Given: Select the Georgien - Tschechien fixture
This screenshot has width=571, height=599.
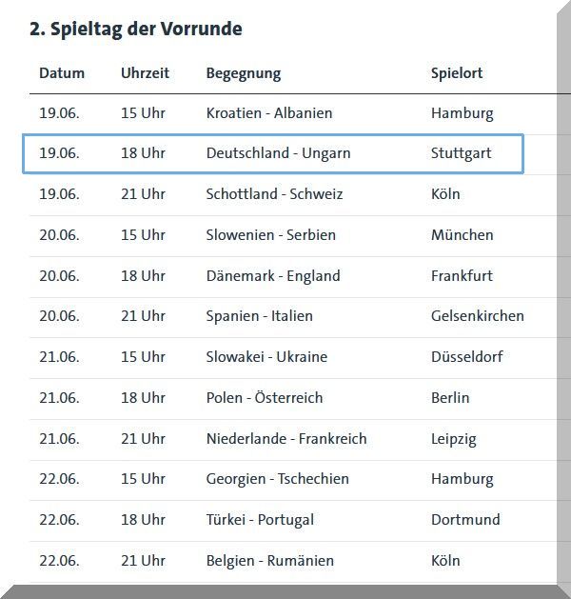Looking at the screenshot, I should (278, 479).
